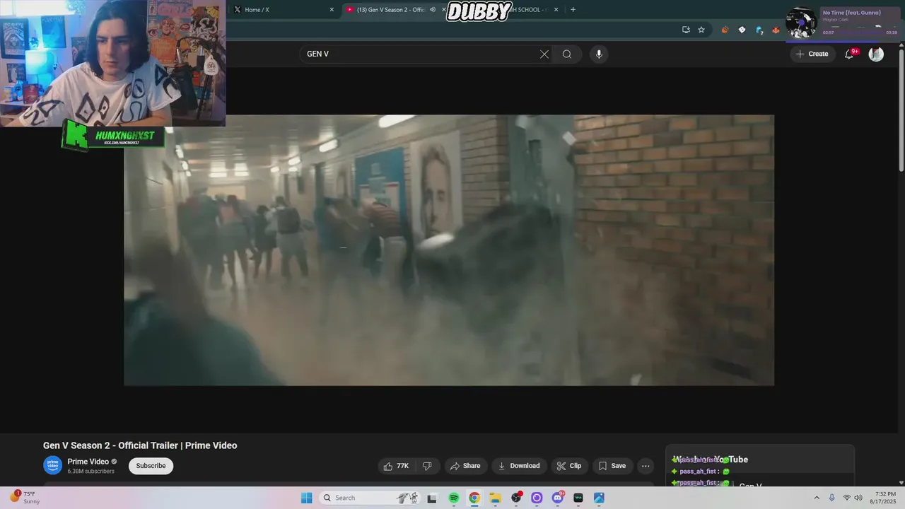Bookmark this page with the star icon
The width and height of the screenshot is (905, 509).
click(x=701, y=30)
